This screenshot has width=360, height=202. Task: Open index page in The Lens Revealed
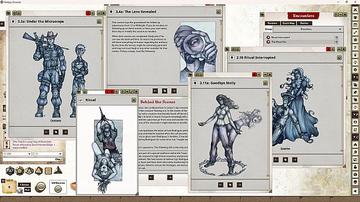point(165,91)
